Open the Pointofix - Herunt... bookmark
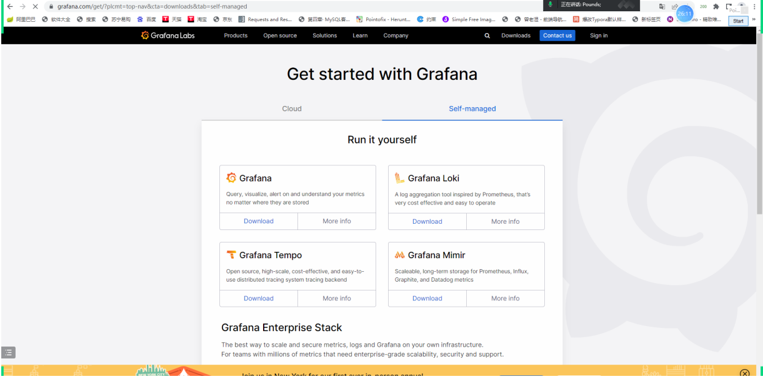 [x=383, y=19]
